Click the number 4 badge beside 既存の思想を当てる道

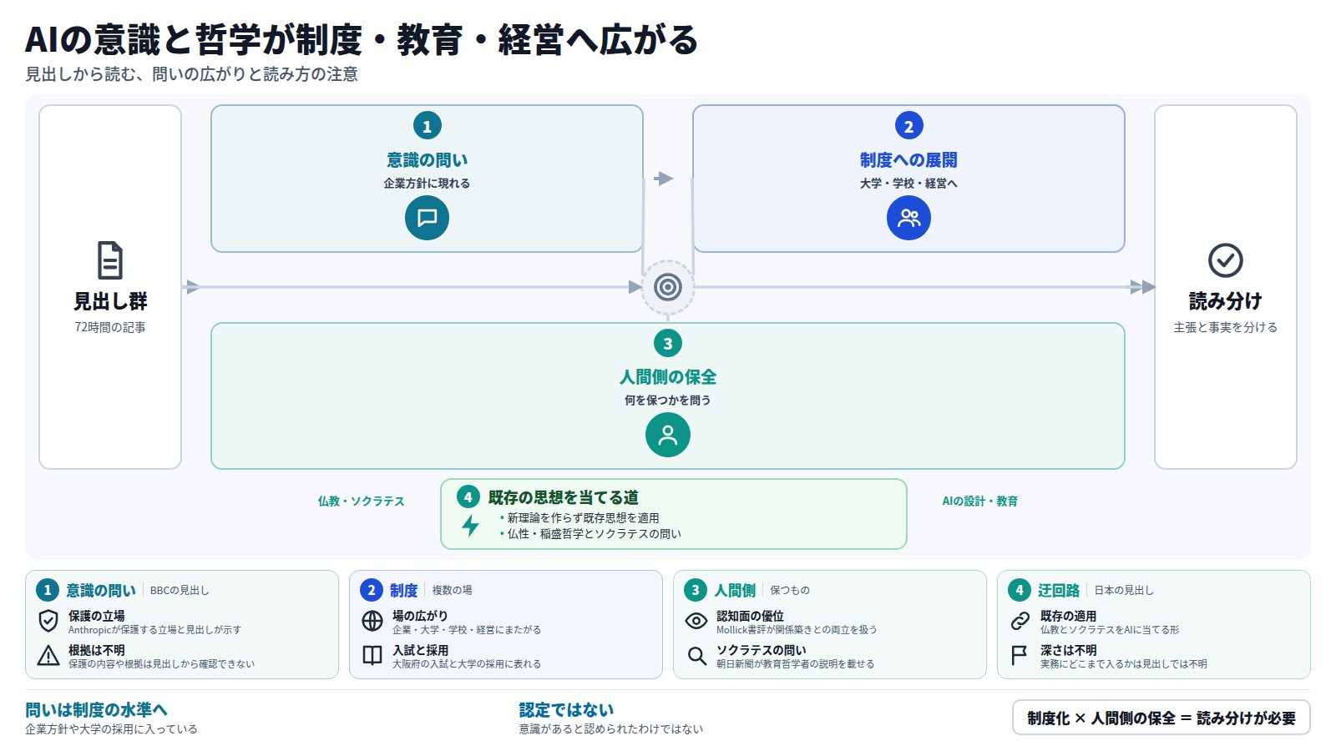tap(468, 497)
